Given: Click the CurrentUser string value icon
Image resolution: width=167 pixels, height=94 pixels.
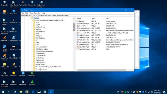Looking at the screenshot, I should pos(77,26).
